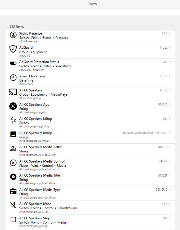Open the All CC Speakers App item
Screen dimensions: 180x230
pos(34,105)
